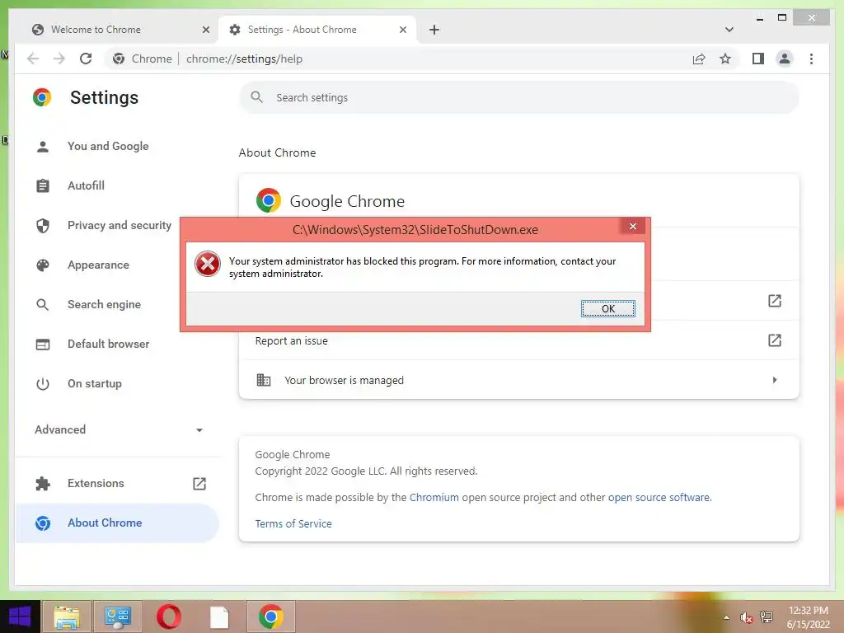Select About Chrome in sidebar
Image resolution: width=844 pixels, height=633 pixels.
[x=117, y=523]
